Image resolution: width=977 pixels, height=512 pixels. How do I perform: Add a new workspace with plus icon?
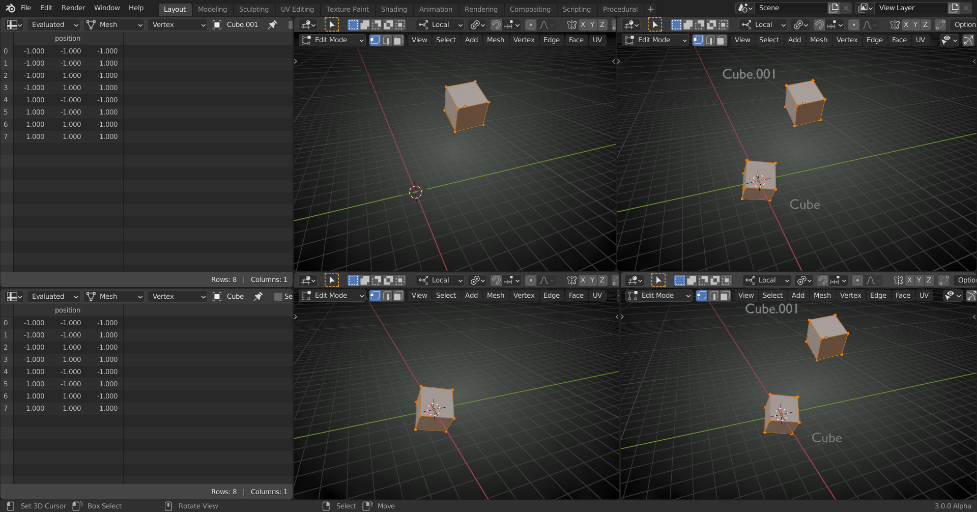point(650,9)
